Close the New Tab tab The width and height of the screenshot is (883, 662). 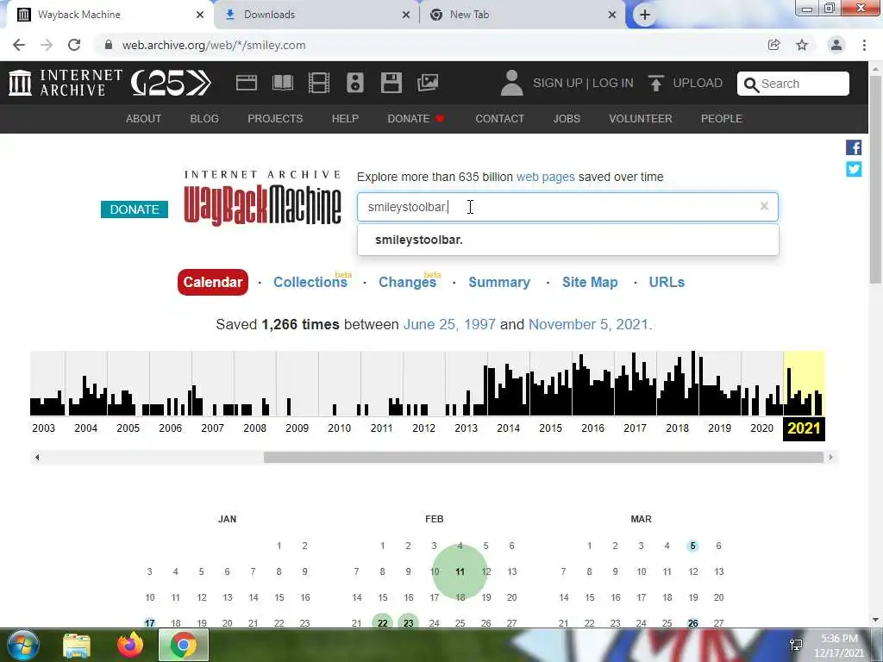coord(612,15)
